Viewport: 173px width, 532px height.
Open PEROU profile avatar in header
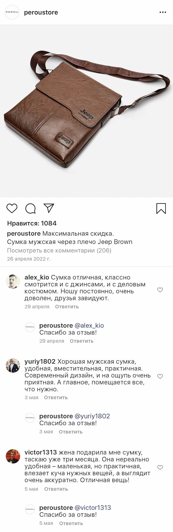12,12
